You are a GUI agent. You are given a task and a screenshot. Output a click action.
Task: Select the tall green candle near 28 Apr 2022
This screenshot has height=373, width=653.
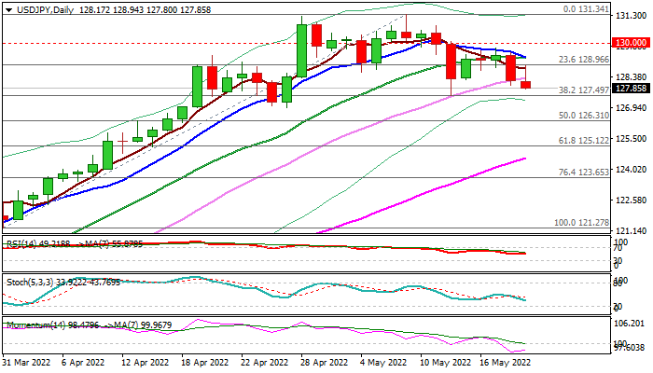pos(301,50)
